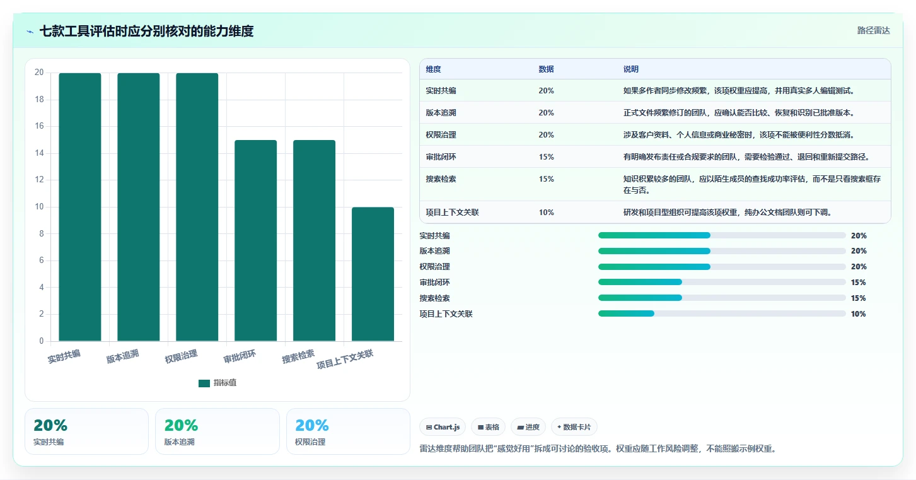
Task: Click 权限治理 cell in the table
Action: (441, 134)
